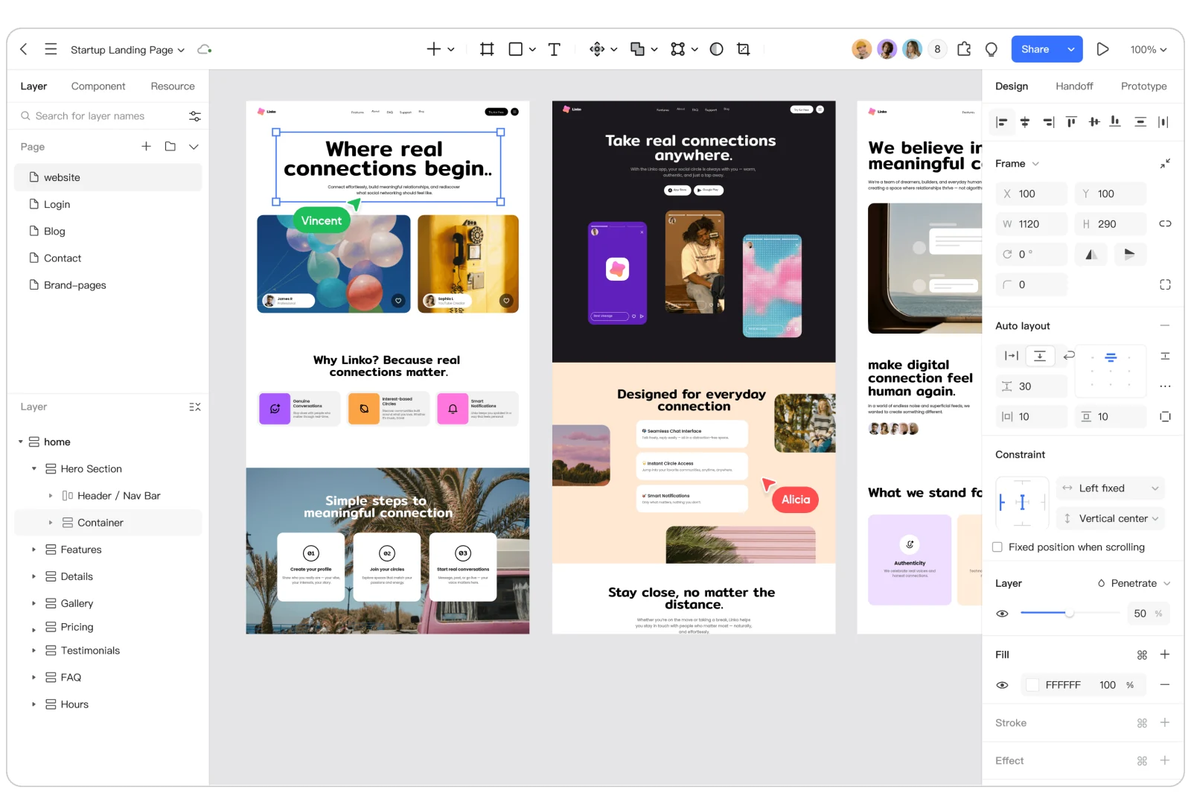Viewport: 1191px width, 793px height.
Task: Remove Auto layout minus button
Action: pyautogui.click(x=1165, y=325)
